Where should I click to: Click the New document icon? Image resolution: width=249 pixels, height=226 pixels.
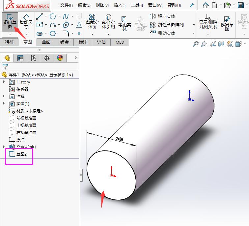tap(214, 5)
